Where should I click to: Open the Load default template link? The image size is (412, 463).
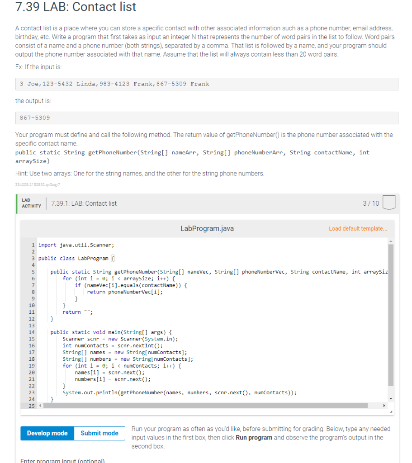coord(358,229)
